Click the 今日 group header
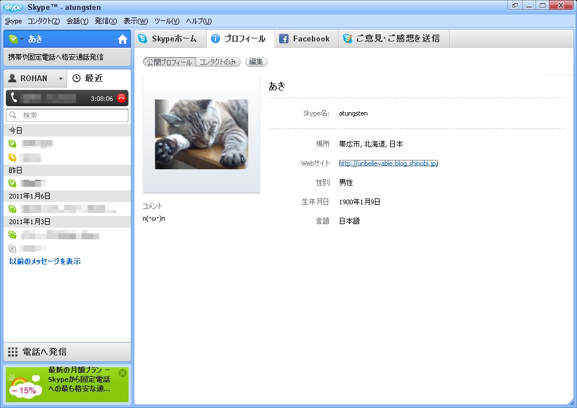The width and height of the screenshot is (577, 408). (67, 131)
